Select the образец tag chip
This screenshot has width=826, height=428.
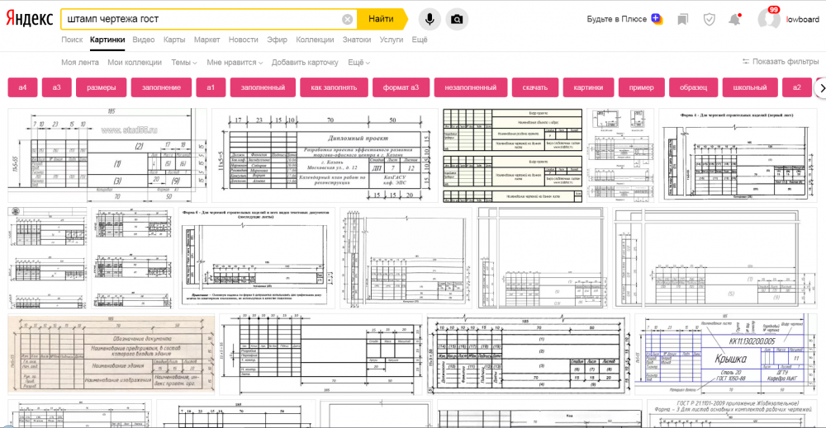pos(693,87)
